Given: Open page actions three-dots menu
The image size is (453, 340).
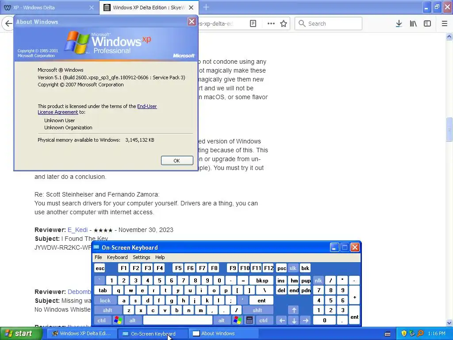Looking at the screenshot, I should tap(271, 24).
